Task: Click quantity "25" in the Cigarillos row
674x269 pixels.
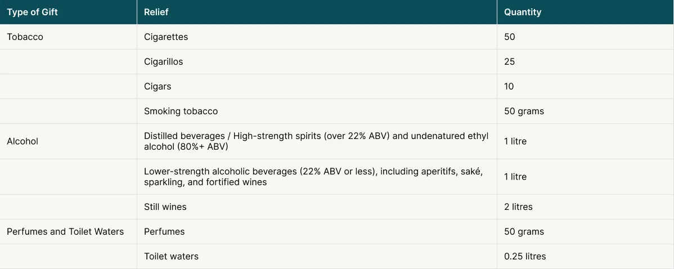Action: [x=510, y=62]
